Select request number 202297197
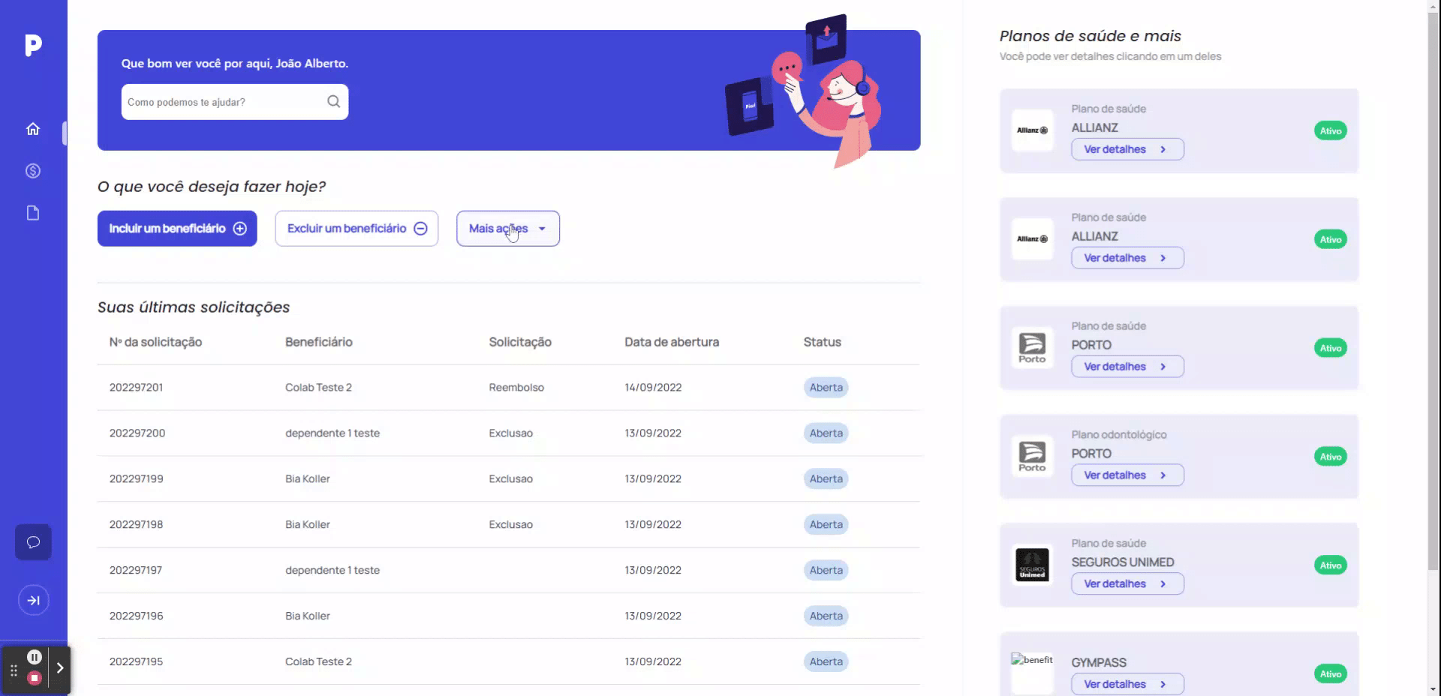The image size is (1441, 696). (x=136, y=571)
